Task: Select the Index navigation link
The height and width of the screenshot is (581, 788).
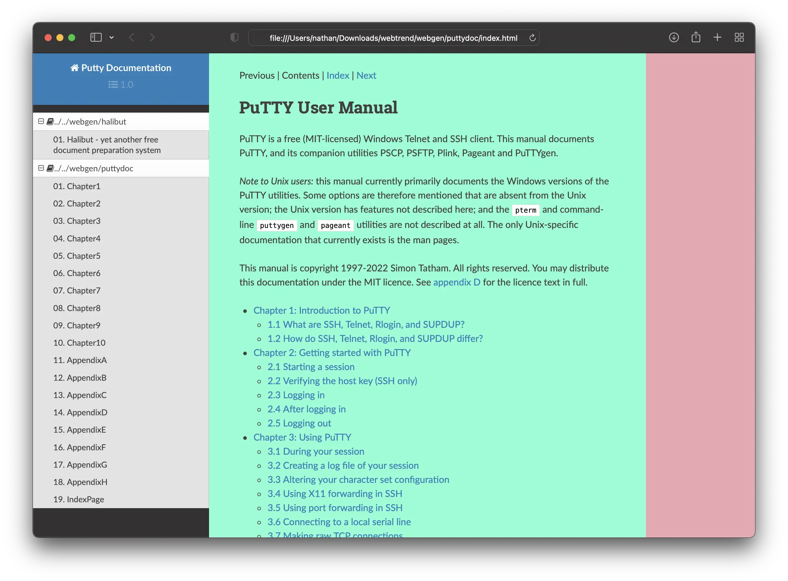Action: 338,75
